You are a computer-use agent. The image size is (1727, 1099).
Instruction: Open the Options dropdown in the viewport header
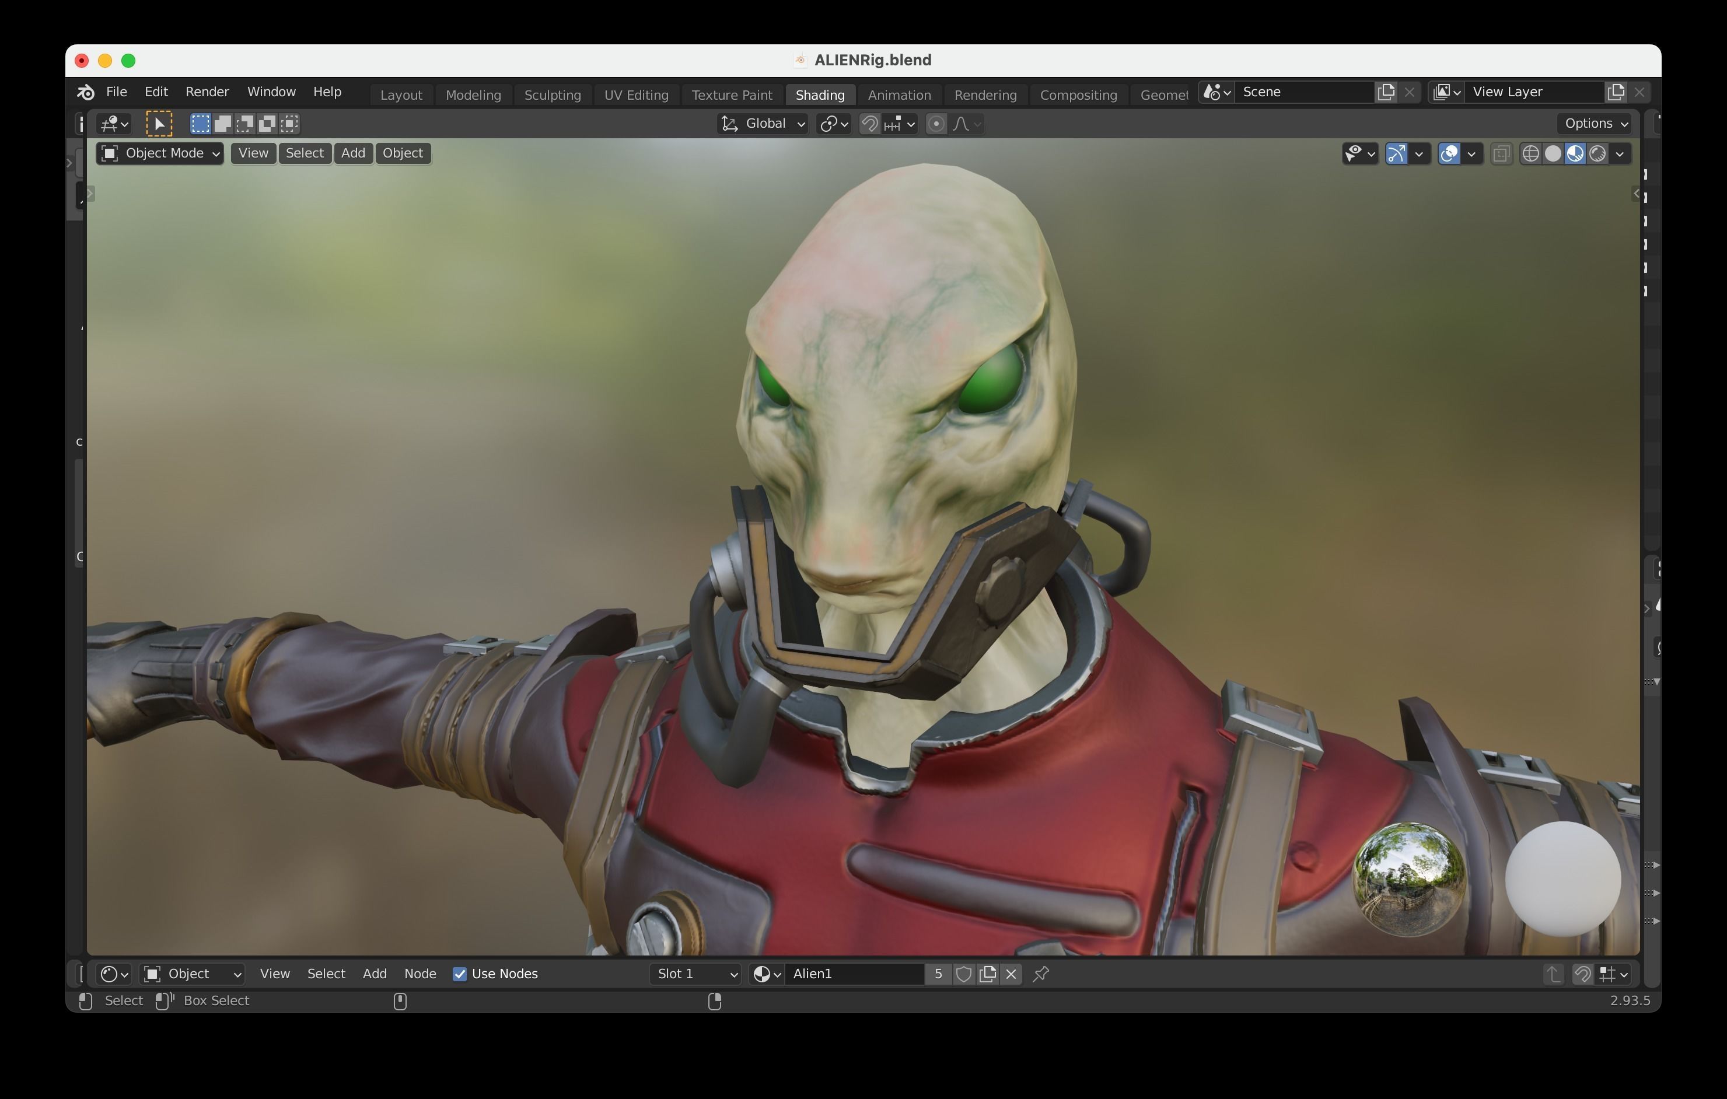(x=1595, y=123)
